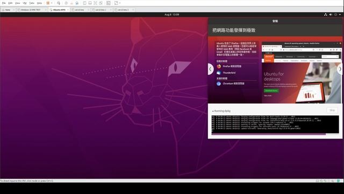344x194 pixels.
Task: Open the Ubuntu clock showing Aug 8 13:09
Action: tap(172, 15)
